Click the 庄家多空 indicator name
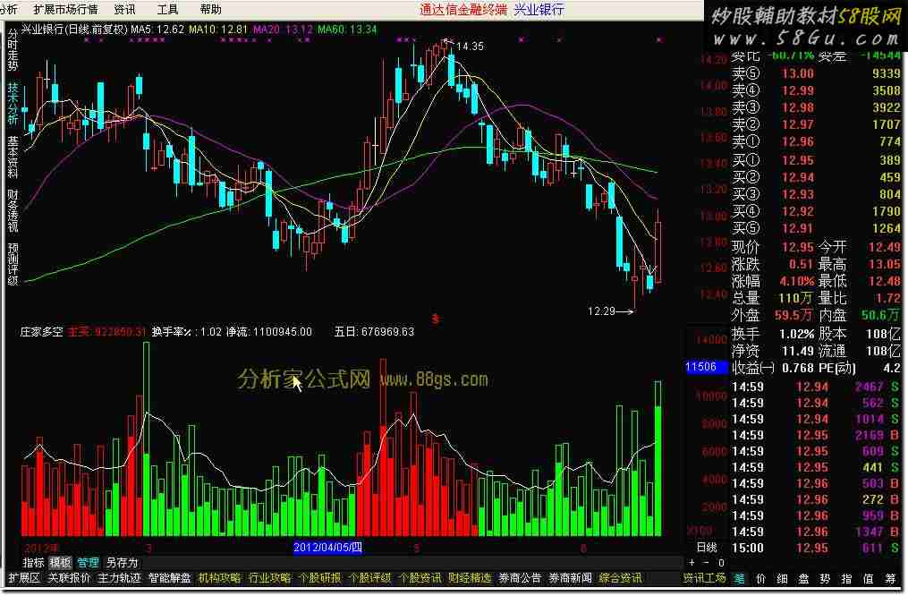 [x=42, y=332]
